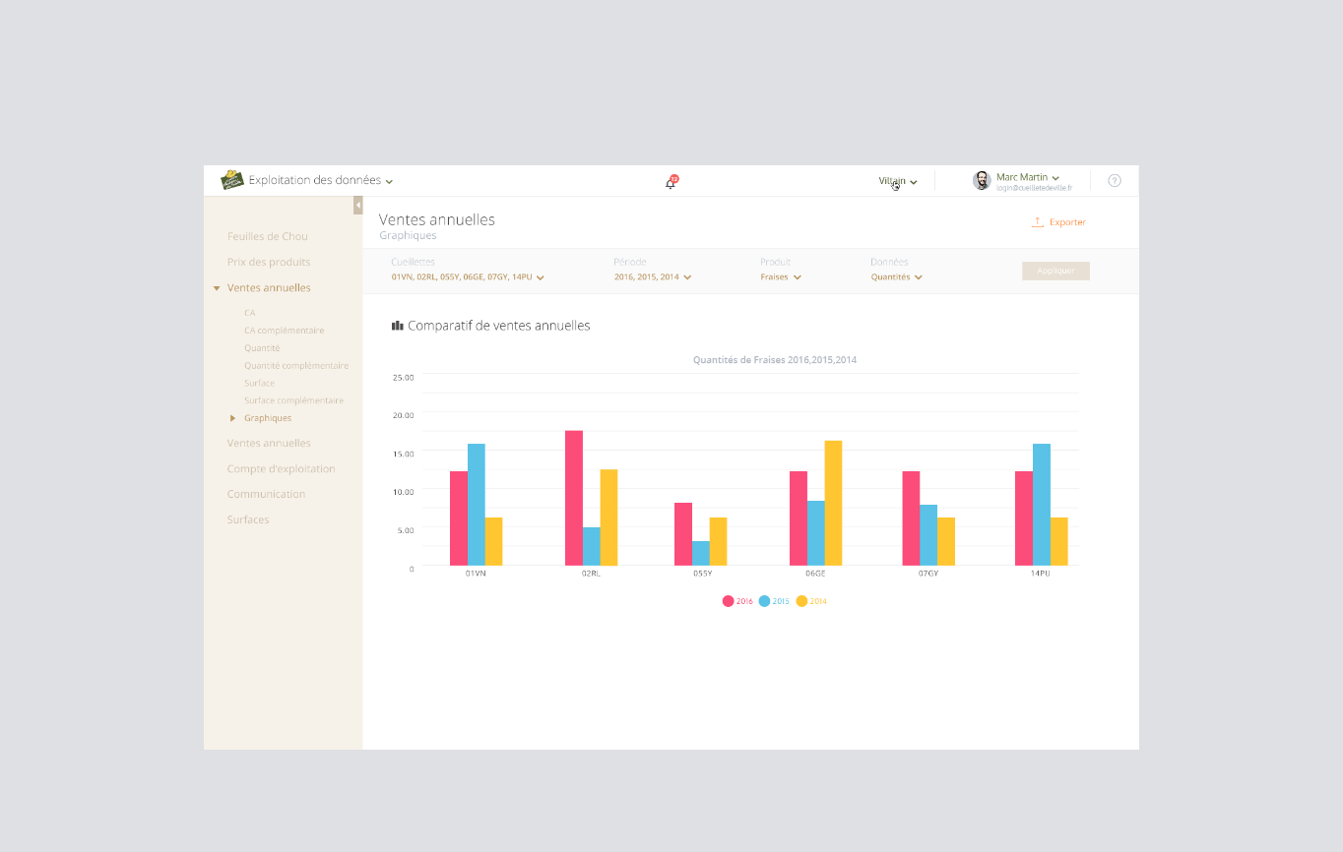Screen dimensions: 1343x852
Task: Click the help question mark icon
Action: (1115, 181)
